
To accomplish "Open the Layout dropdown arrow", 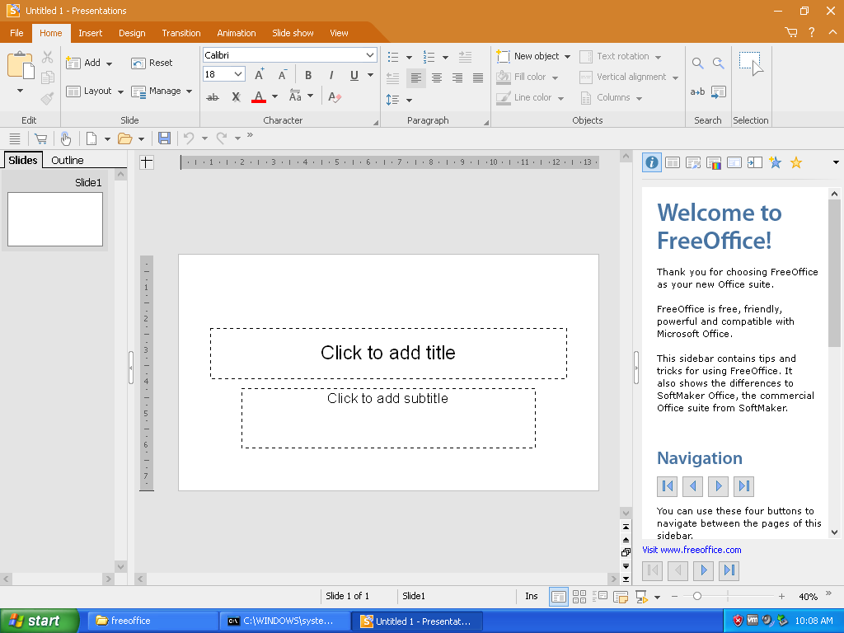I will pyautogui.click(x=120, y=91).
